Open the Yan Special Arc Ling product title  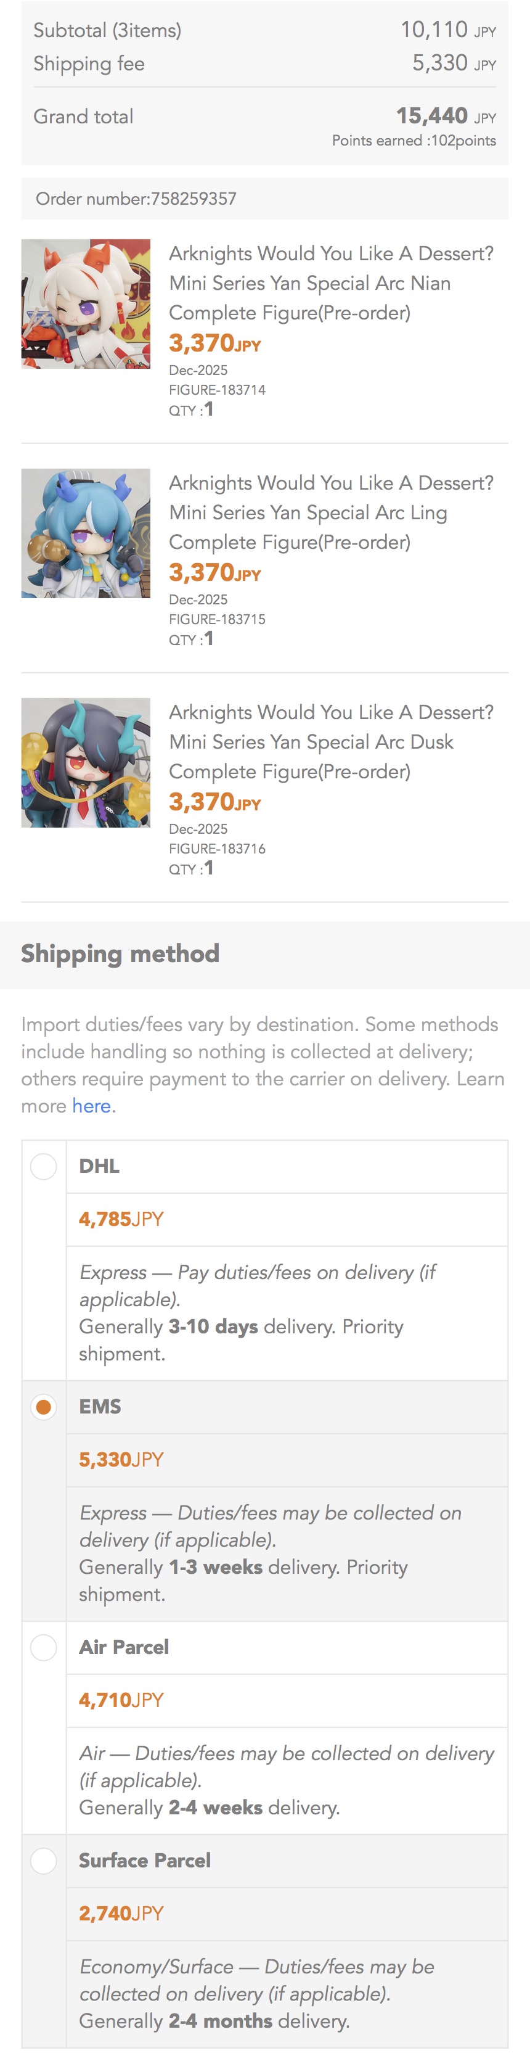332,512
